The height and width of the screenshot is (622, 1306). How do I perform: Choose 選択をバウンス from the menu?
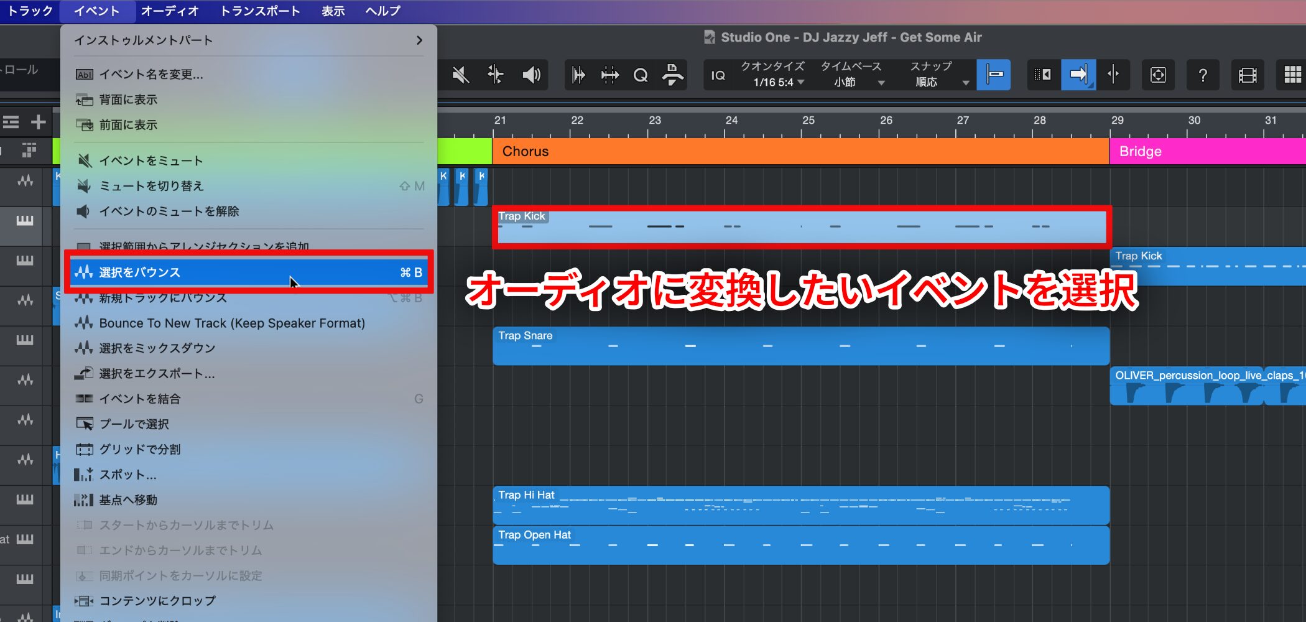pos(249,272)
